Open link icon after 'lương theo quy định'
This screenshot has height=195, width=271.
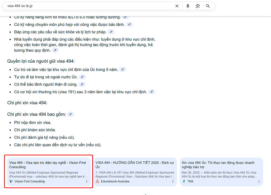point(55,50)
